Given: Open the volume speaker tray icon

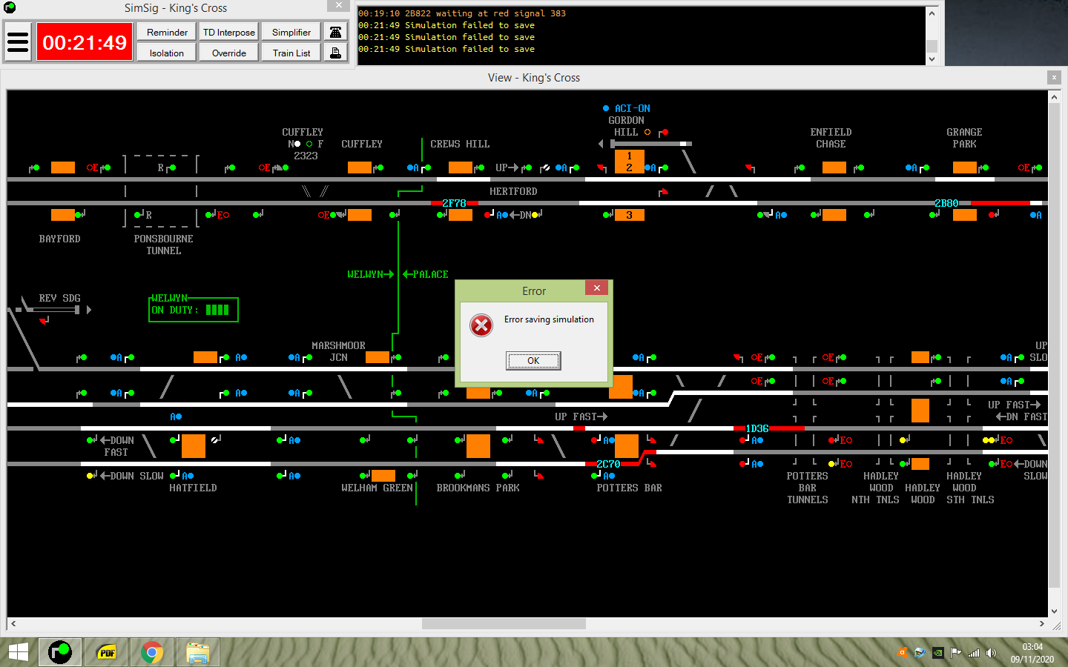Looking at the screenshot, I should tap(992, 653).
